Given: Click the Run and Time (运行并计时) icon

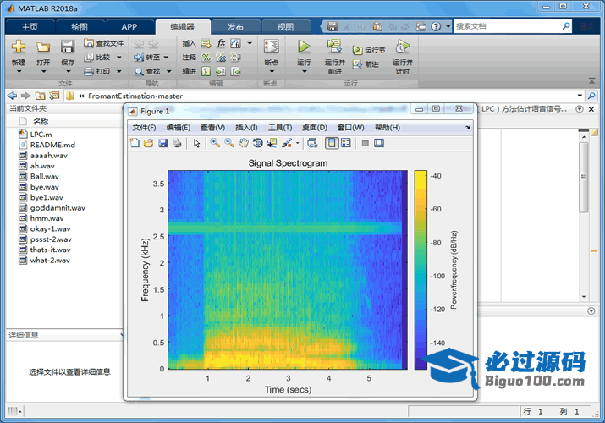Looking at the screenshot, I should click(x=403, y=47).
